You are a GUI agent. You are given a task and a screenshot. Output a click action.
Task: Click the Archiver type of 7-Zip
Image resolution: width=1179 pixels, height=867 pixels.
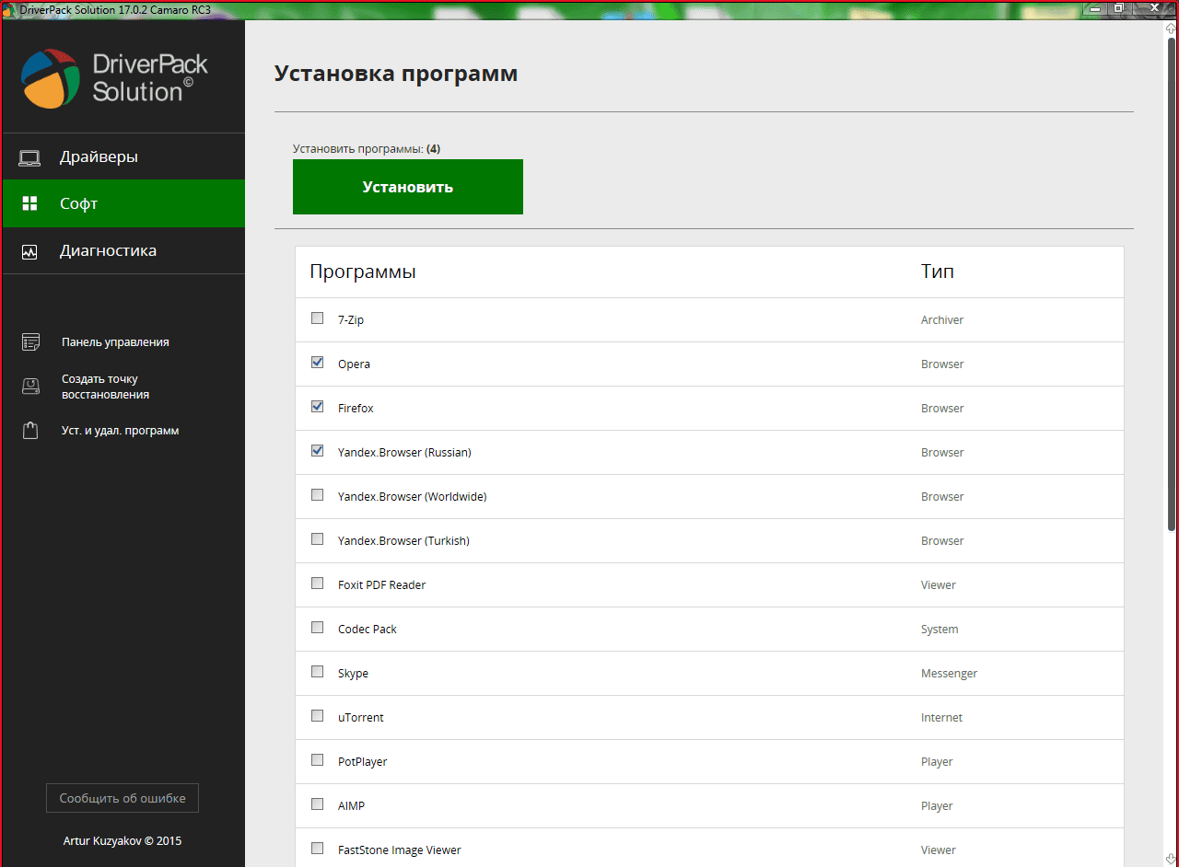[x=942, y=320]
